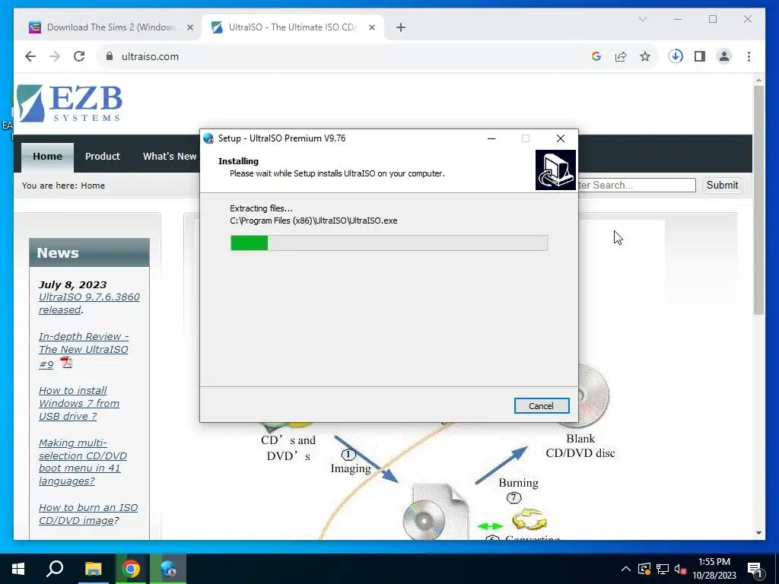The height and width of the screenshot is (584, 779).
Task: Click the PDF icon beside review link
Action: coord(66,363)
